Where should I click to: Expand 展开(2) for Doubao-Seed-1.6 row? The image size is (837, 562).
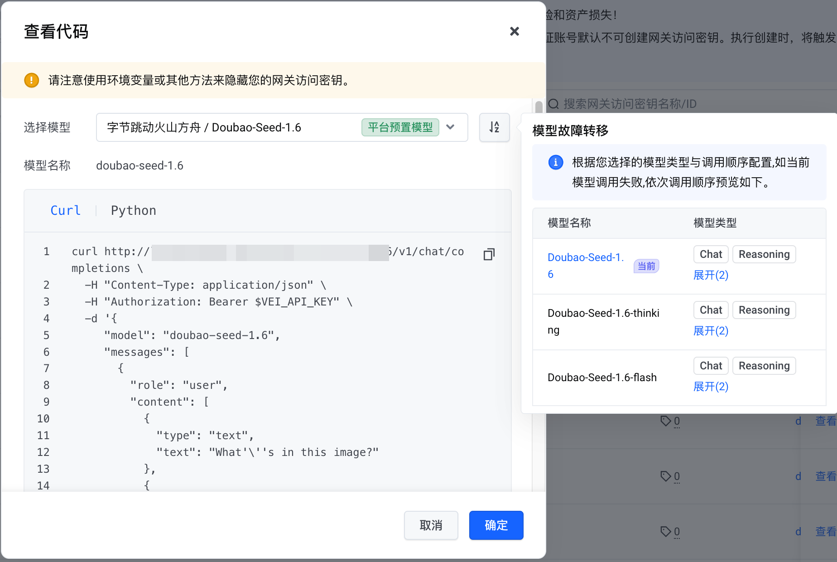(711, 275)
